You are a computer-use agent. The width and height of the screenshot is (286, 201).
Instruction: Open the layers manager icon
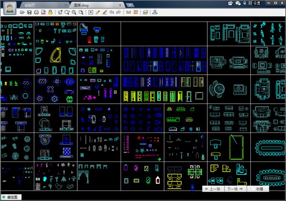point(145,12)
